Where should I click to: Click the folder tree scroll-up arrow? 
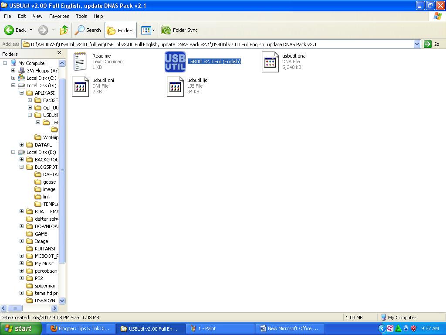62,63
